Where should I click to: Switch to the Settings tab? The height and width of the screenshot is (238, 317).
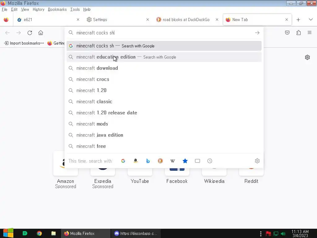[x=118, y=20]
